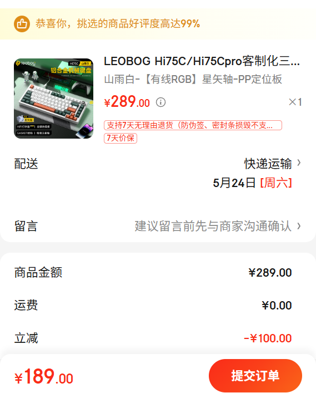The image size is (316, 393).
Task: Click the 商品金额 ¥289.00 amount row
Action: [153, 272]
